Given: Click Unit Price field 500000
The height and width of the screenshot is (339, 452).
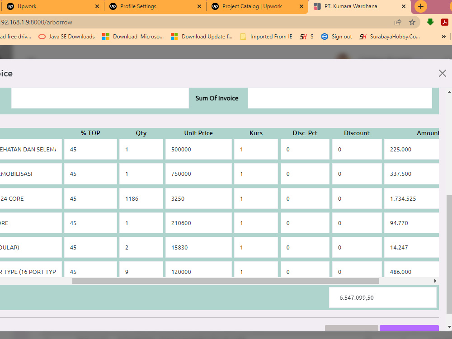Looking at the screenshot, I should coord(198,149).
